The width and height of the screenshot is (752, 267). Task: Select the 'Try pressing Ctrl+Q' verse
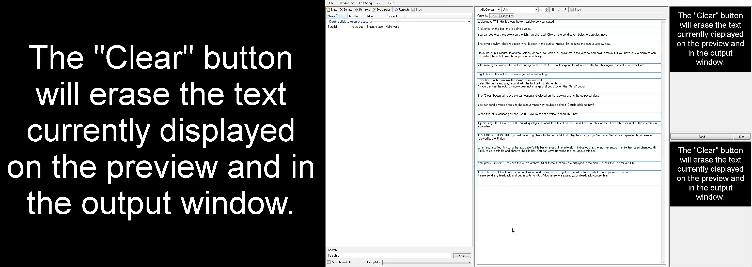click(569, 127)
